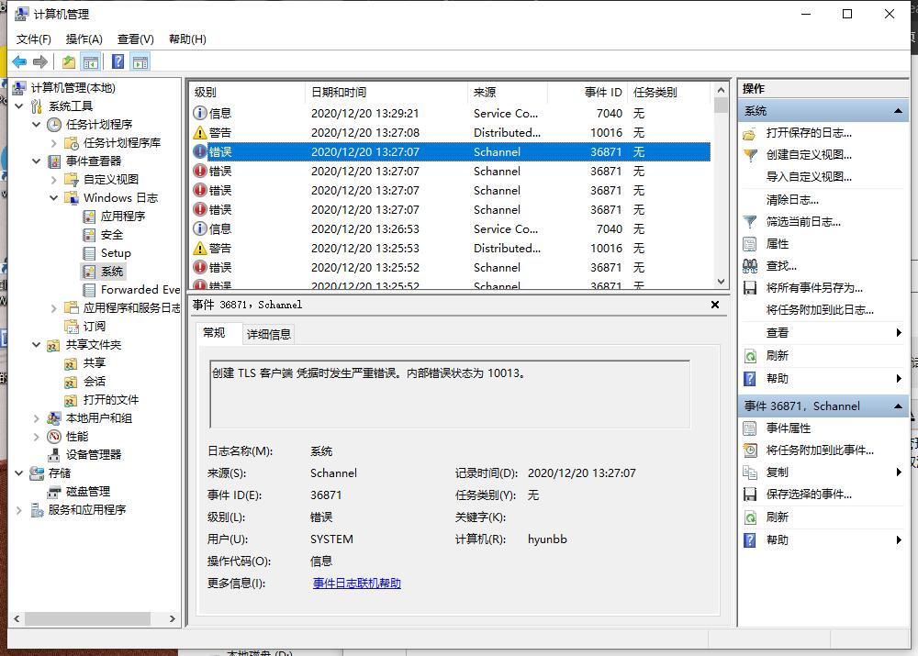Select the 应用程序 log icon
This screenshot has width=918, height=656.
pos(89,217)
